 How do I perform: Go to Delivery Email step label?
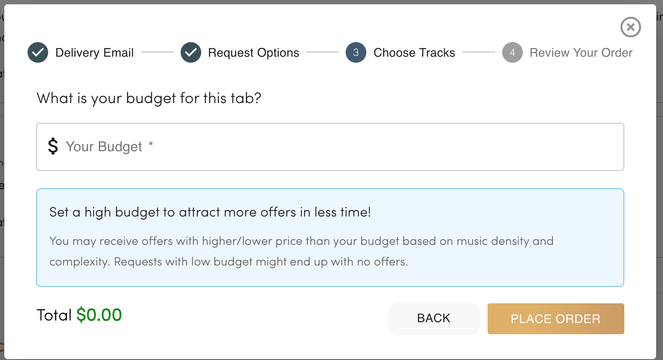95,53
